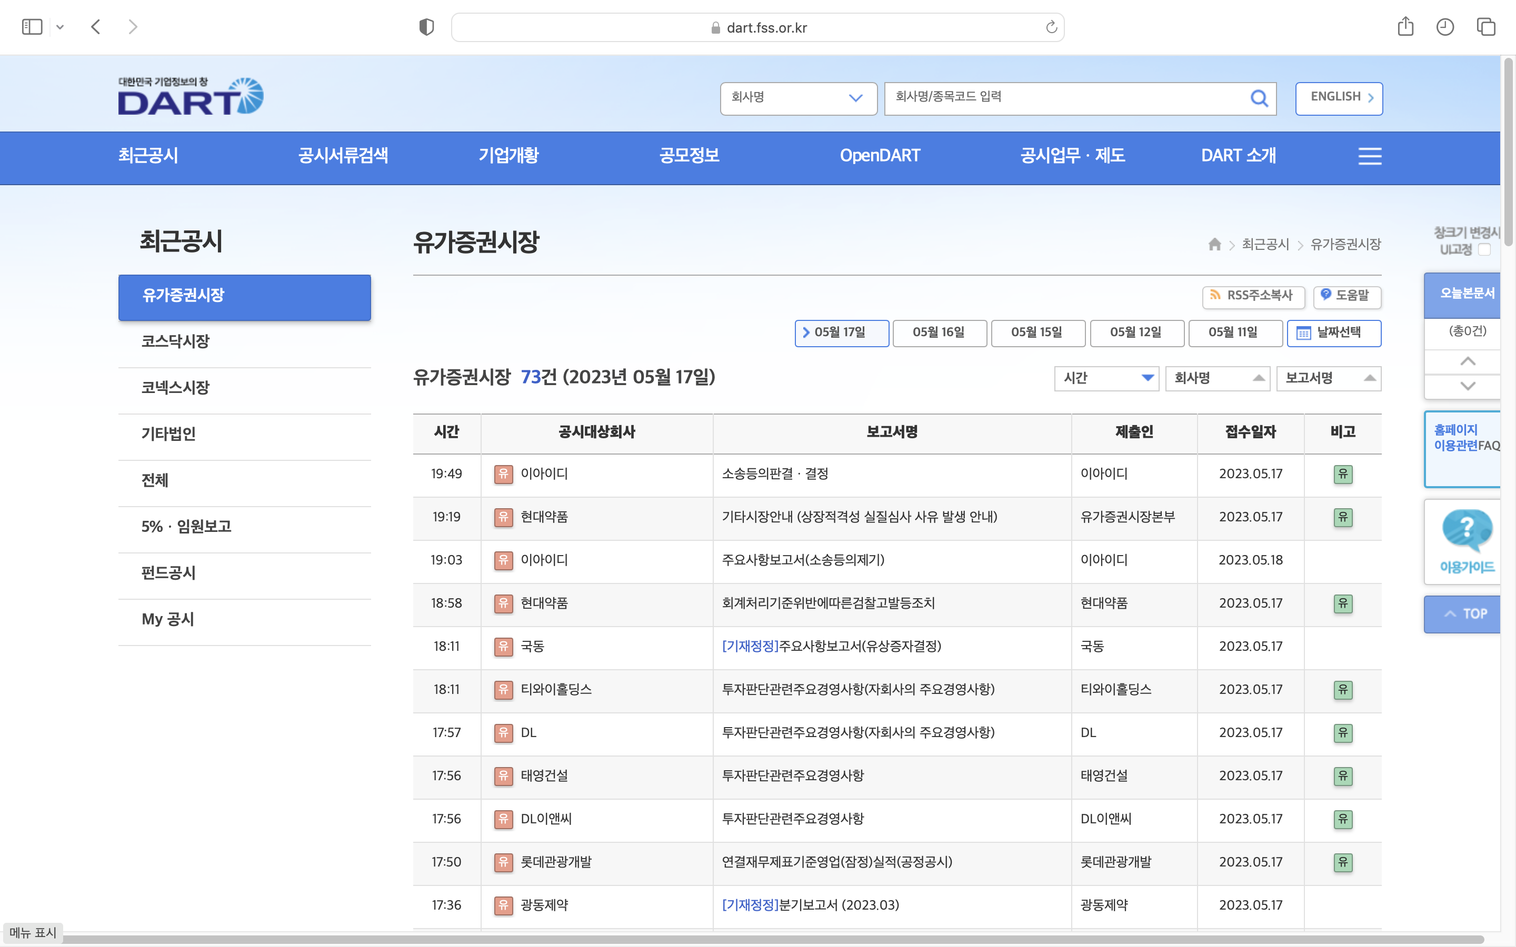Click the 홈페이지 이용관련FAQ banner
Image resolution: width=1516 pixels, height=947 pixels.
click(x=1463, y=448)
